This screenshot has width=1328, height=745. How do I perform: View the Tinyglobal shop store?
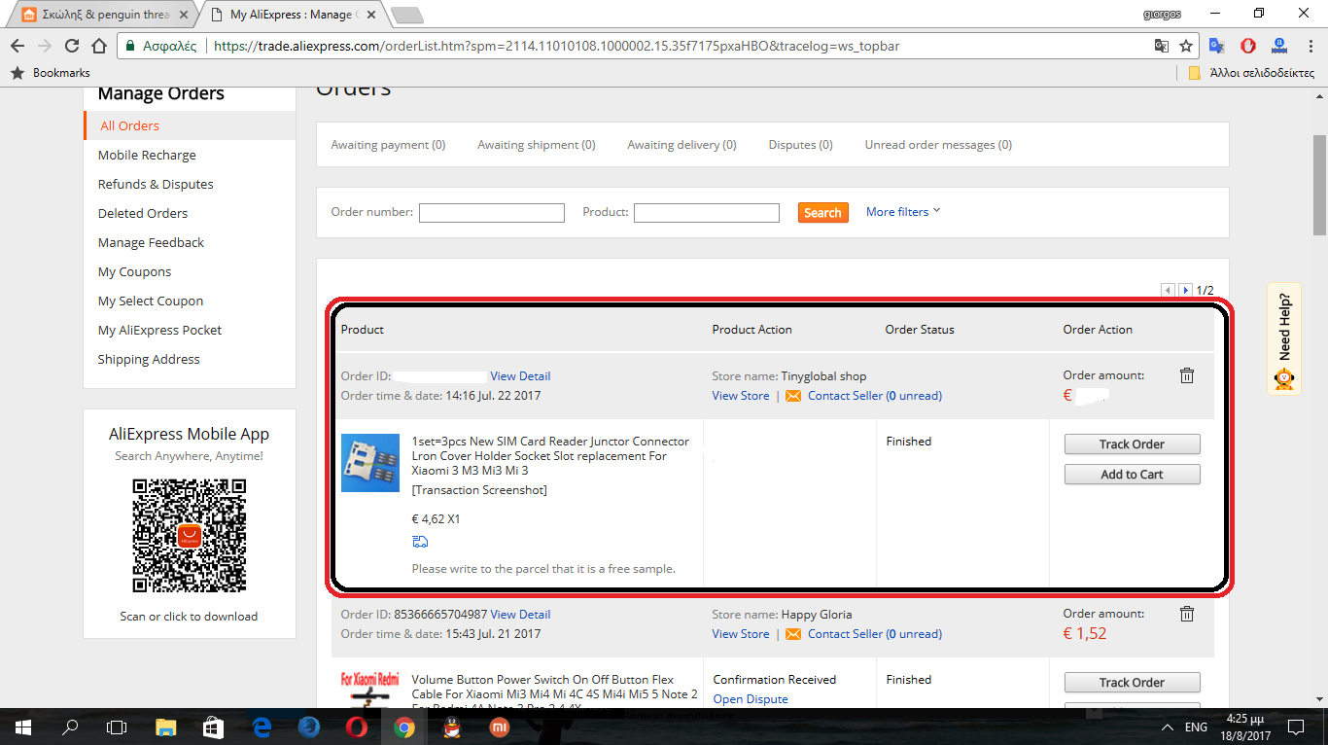pyautogui.click(x=741, y=396)
